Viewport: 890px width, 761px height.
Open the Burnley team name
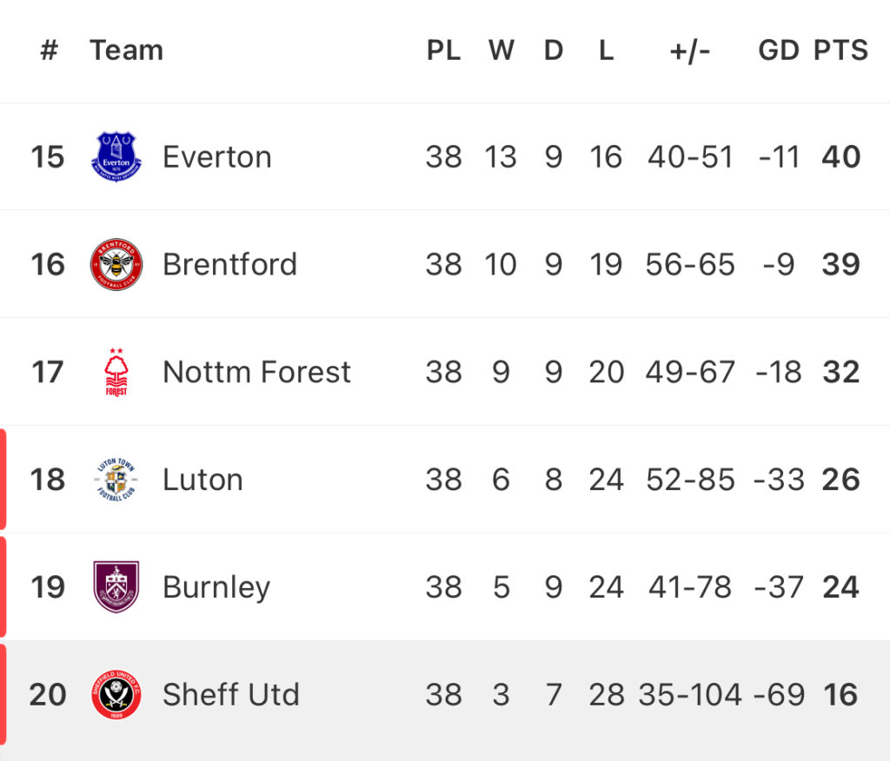pos(216,587)
